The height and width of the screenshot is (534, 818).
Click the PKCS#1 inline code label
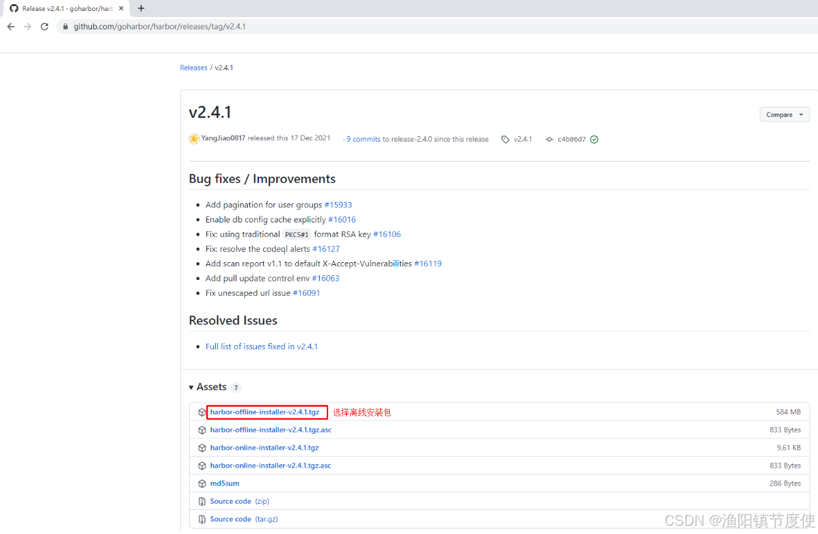coord(297,235)
